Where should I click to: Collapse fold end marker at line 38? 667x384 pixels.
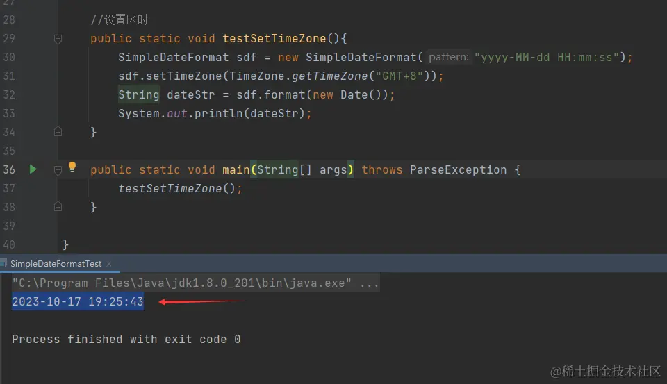tap(58, 207)
